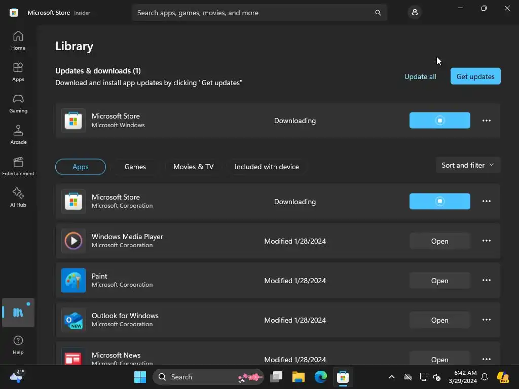Open Help in the sidebar
This screenshot has width=519, height=389.
coord(18,345)
